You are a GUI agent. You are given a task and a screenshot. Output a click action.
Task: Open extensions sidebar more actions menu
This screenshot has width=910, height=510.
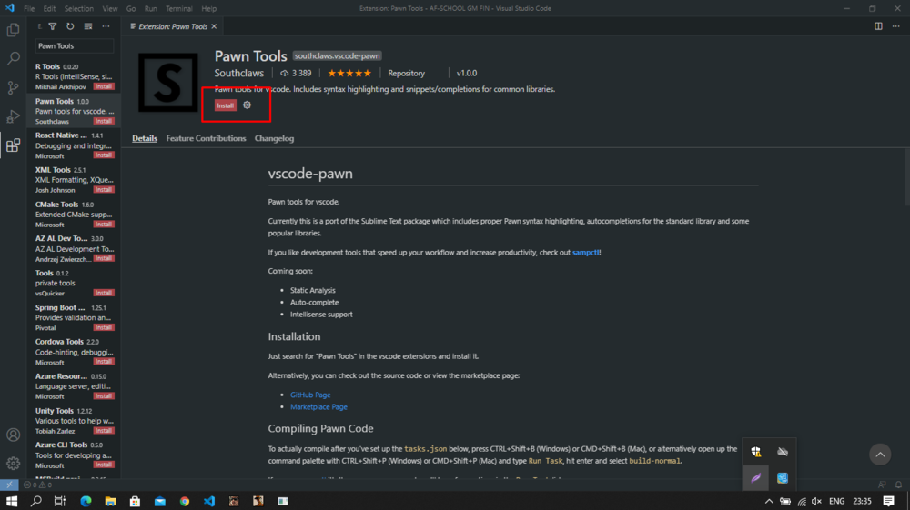(106, 26)
